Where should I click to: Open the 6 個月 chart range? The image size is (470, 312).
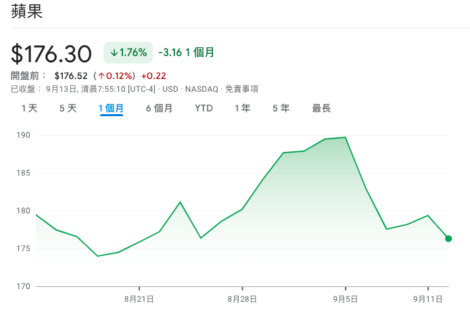[x=159, y=108]
